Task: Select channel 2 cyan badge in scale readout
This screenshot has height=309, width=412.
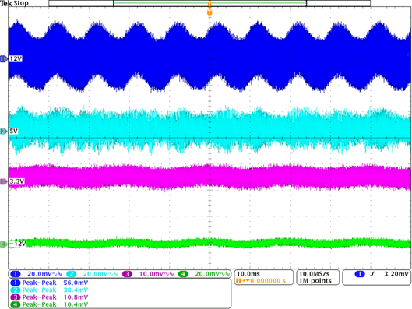Action: (71, 274)
